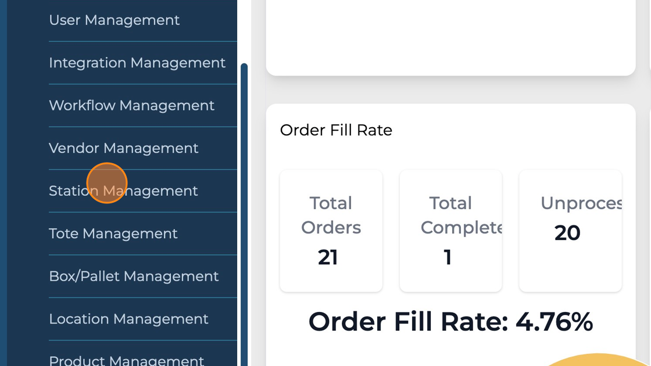The height and width of the screenshot is (366, 651).
Task: Open User Management in the sidebar
Action: (115, 20)
